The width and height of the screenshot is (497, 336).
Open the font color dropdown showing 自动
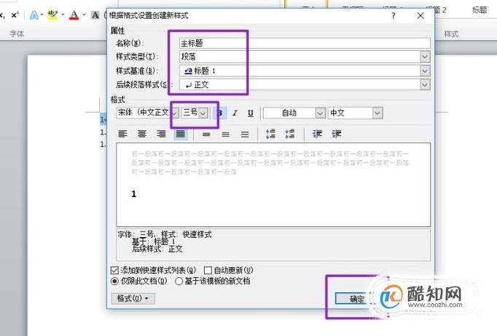(320, 113)
